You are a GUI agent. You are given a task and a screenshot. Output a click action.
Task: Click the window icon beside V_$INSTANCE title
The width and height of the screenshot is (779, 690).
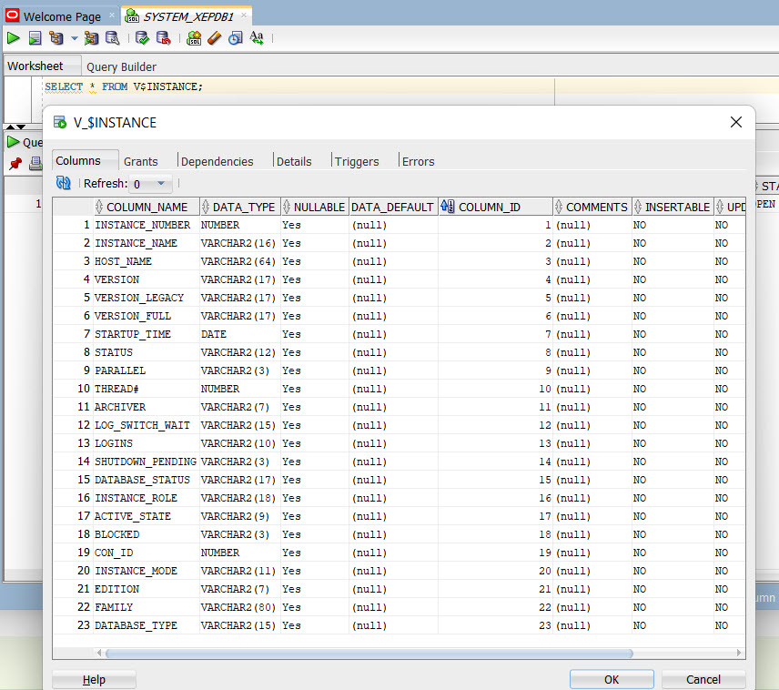[x=60, y=122]
